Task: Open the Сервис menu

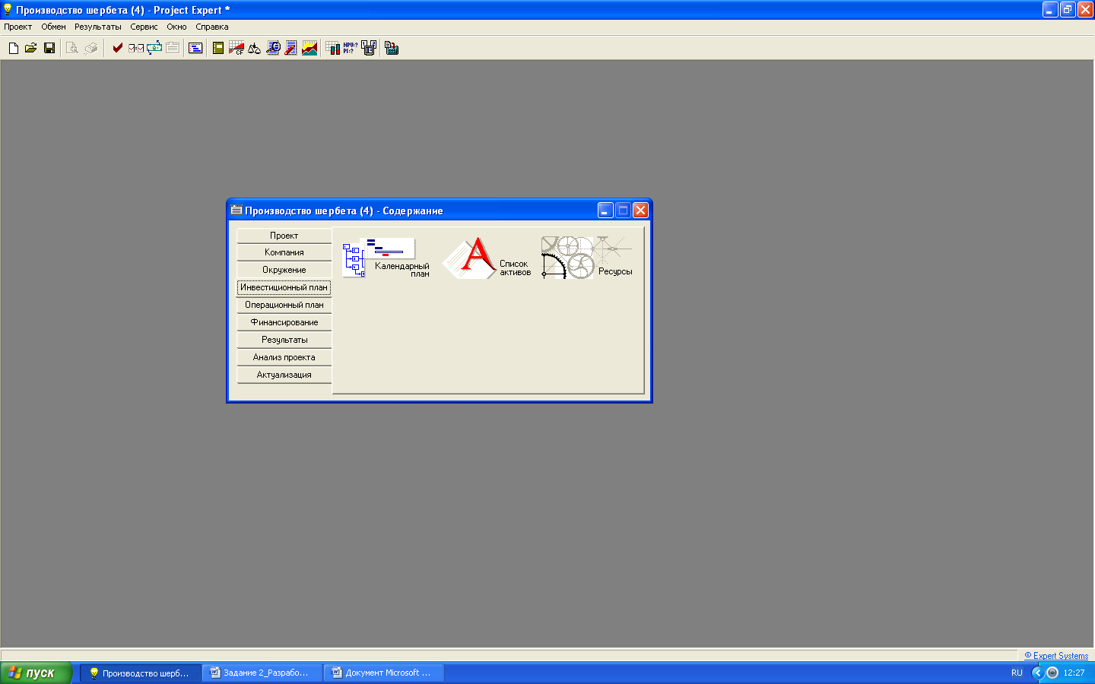Action: click(x=144, y=27)
